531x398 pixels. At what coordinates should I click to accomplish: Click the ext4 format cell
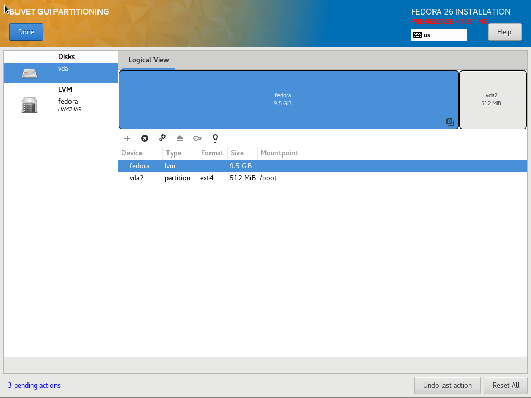(x=206, y=178)
